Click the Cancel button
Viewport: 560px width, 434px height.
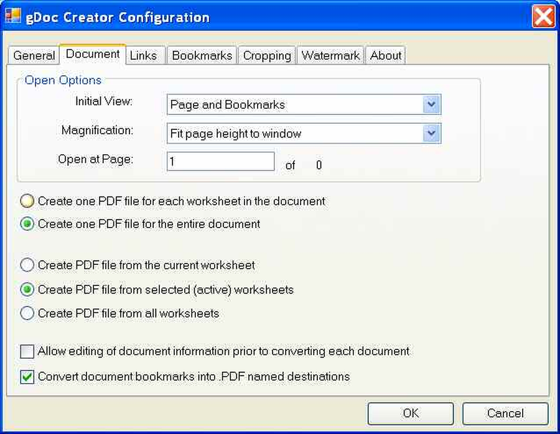505,413
